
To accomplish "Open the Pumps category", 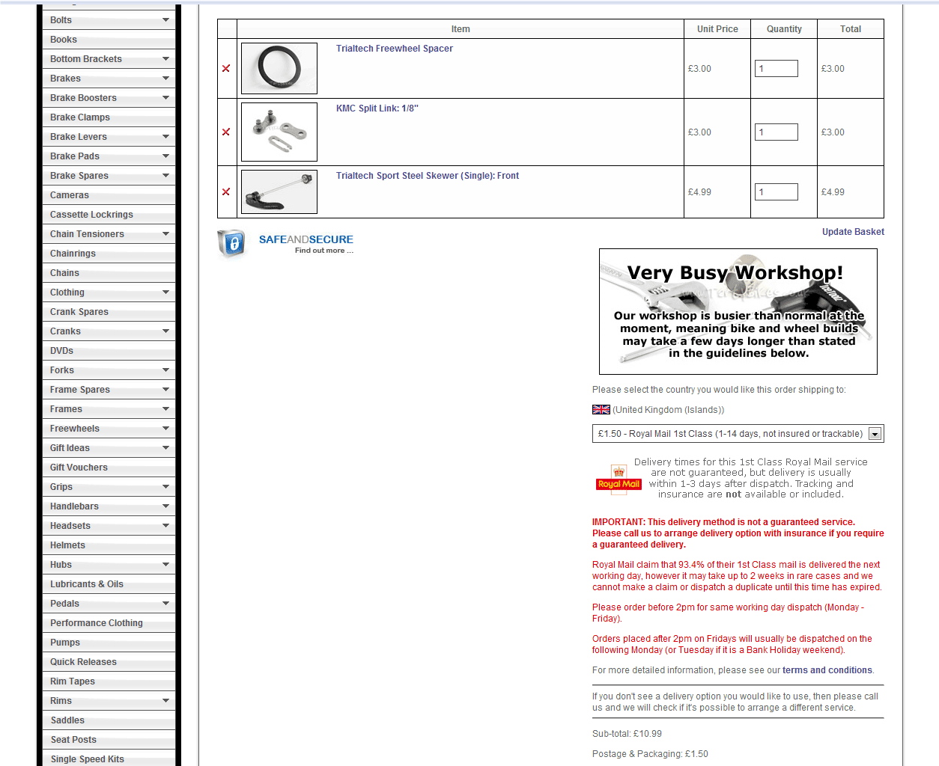I will [109, 643].
